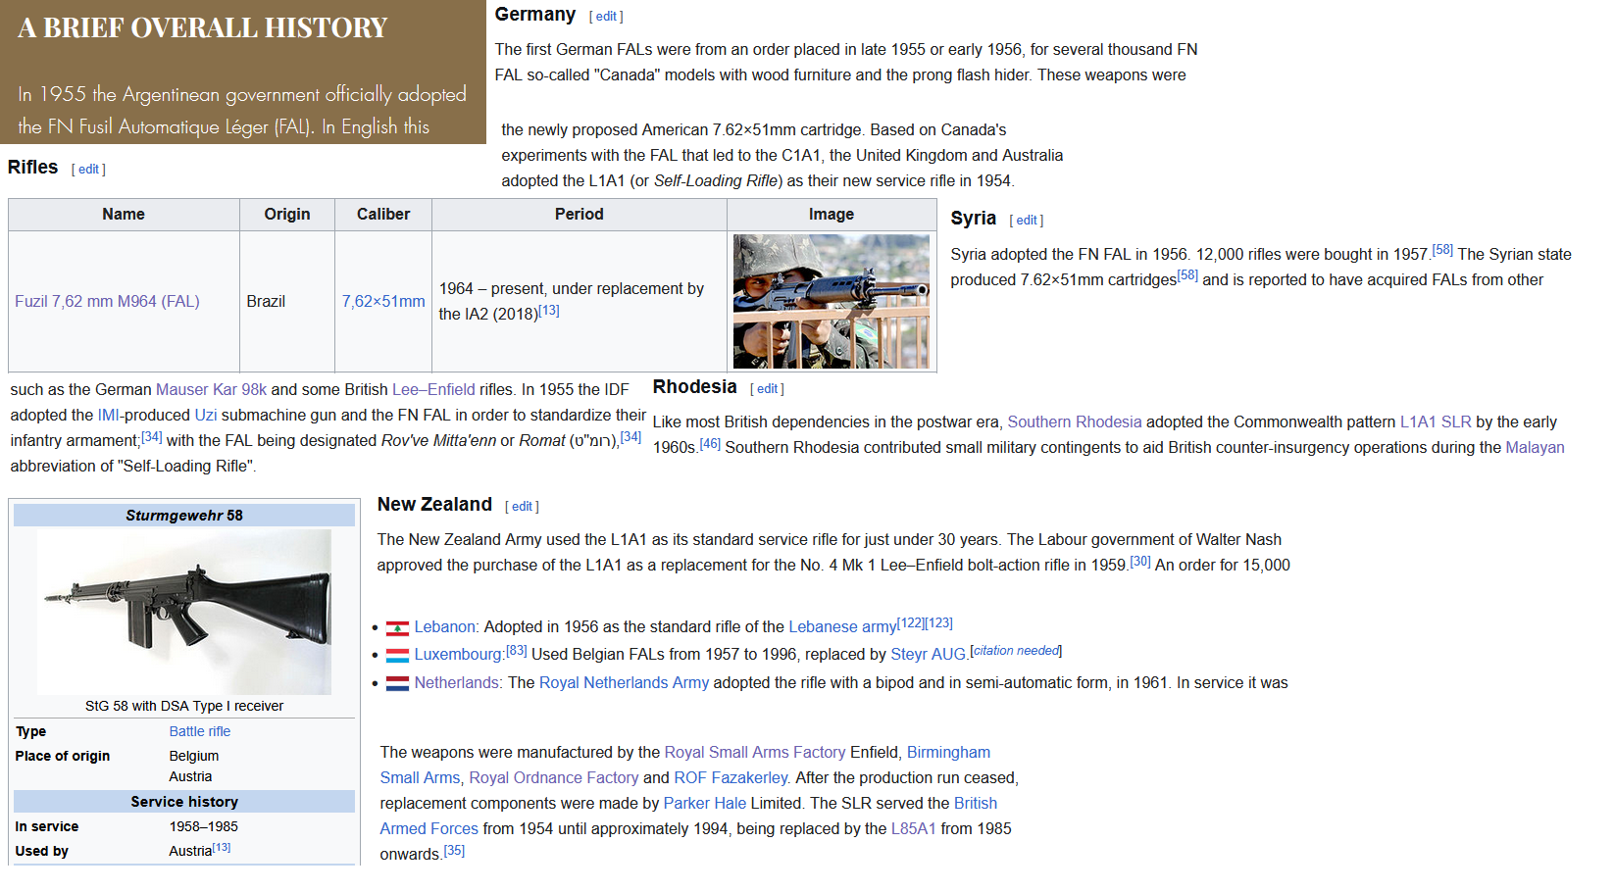Click the citation needed tag
The width and height of the screenshot is (1614, 892).
point(1016,651)
